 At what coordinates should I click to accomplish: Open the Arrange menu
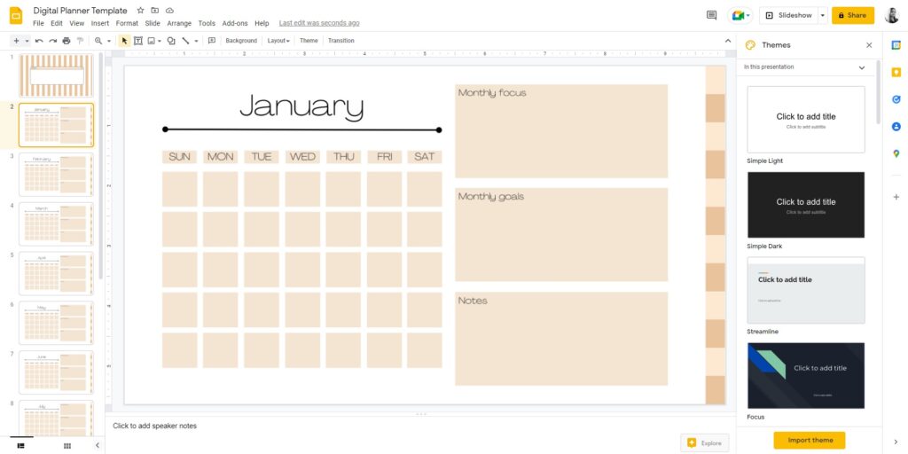[x=179, y=23]
